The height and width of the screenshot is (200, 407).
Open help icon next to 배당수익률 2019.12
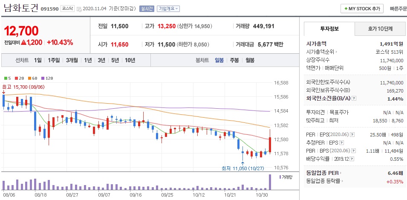click(x=352, y=159)
